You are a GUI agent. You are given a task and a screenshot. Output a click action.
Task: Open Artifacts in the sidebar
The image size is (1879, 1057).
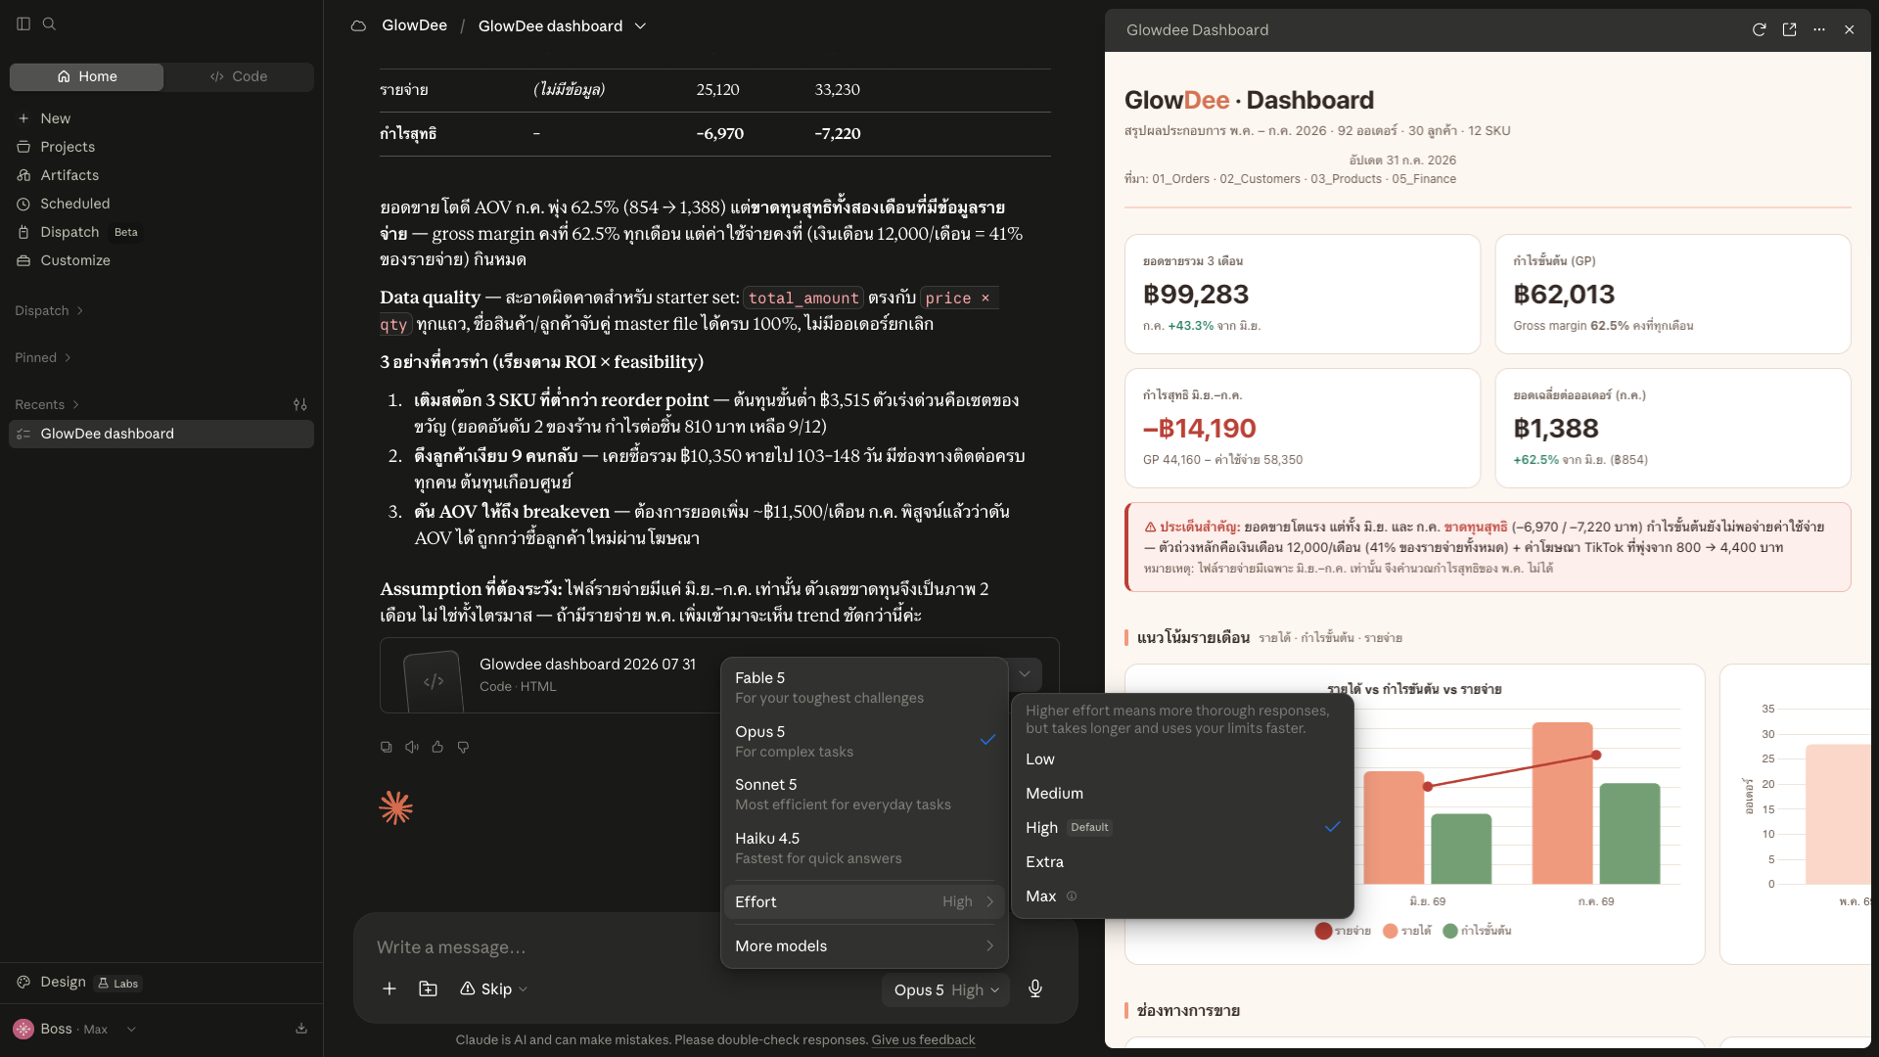coord(69,175)
